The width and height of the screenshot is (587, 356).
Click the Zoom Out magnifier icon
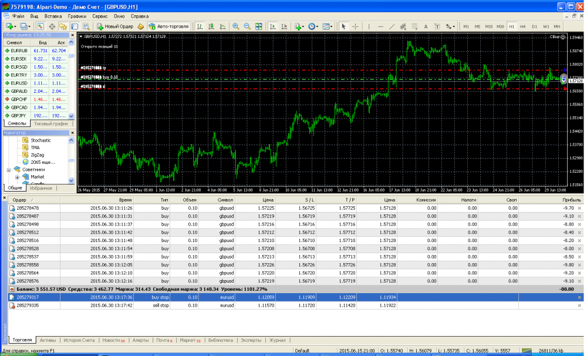247,26
